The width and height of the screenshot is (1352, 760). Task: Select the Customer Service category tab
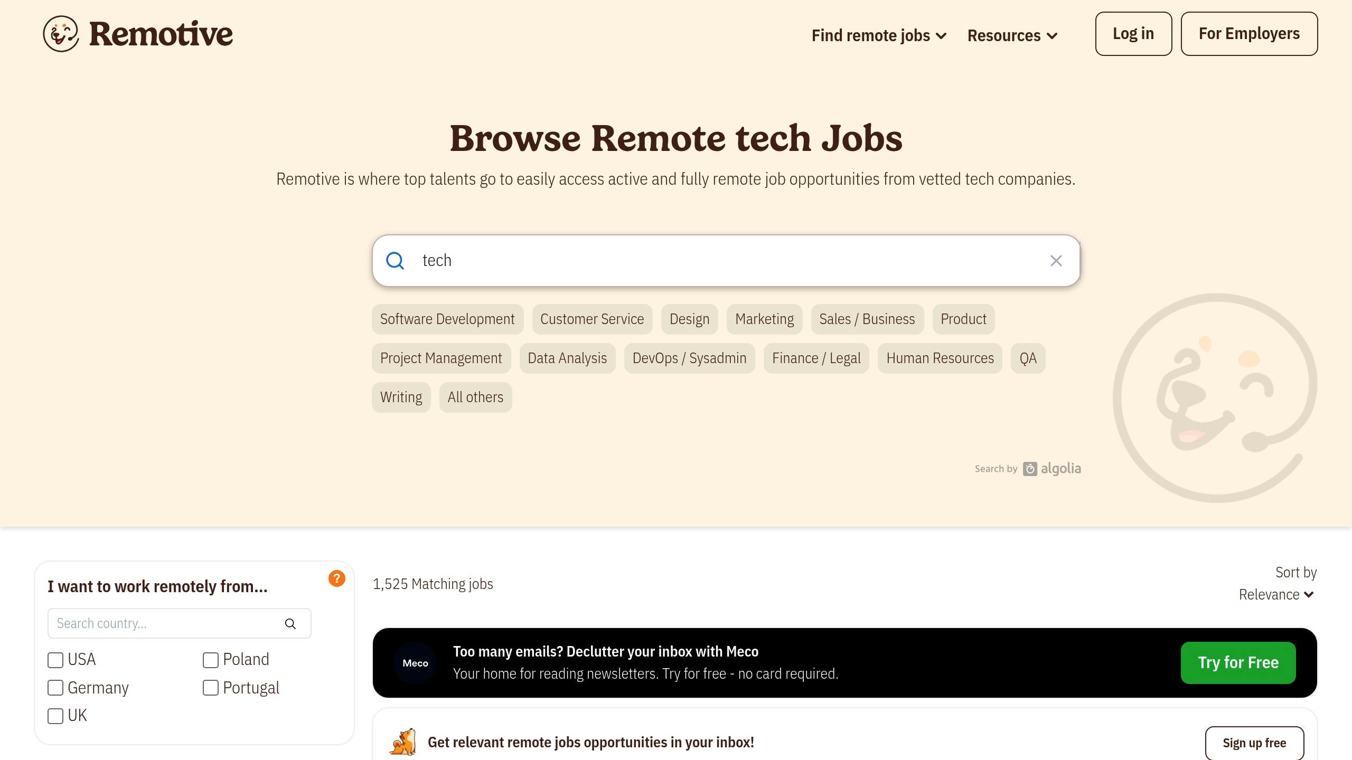591,318
